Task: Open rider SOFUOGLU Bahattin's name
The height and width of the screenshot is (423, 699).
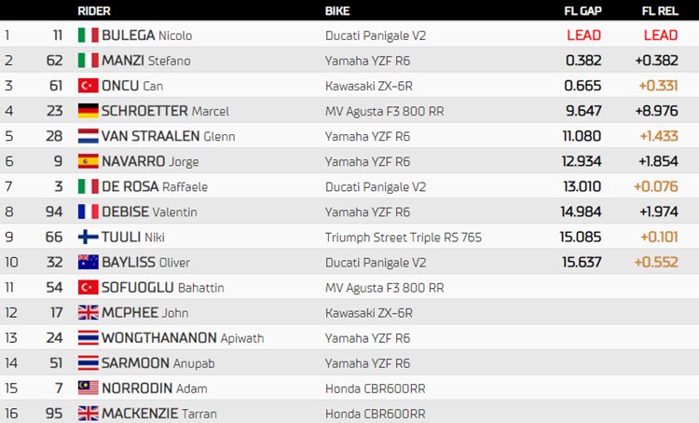Action: [x=163, y=288]
